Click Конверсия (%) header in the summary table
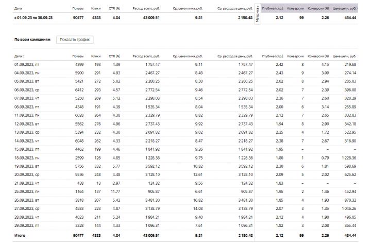 (x=318, y=9)
